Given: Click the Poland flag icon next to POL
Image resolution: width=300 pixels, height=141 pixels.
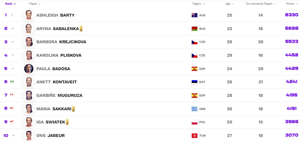Looking at the screenshot, I should pyautogui.click(x=195, y=122).
